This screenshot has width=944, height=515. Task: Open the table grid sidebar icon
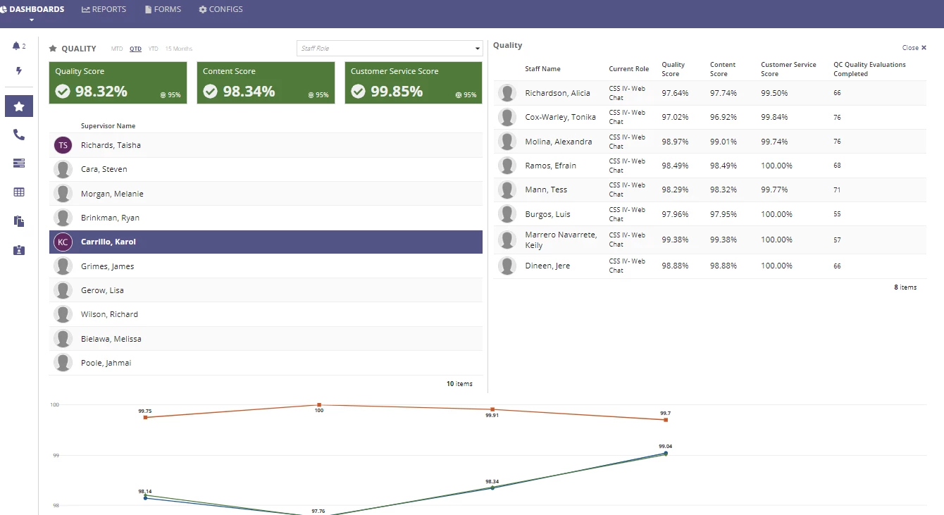click(19, 192)
